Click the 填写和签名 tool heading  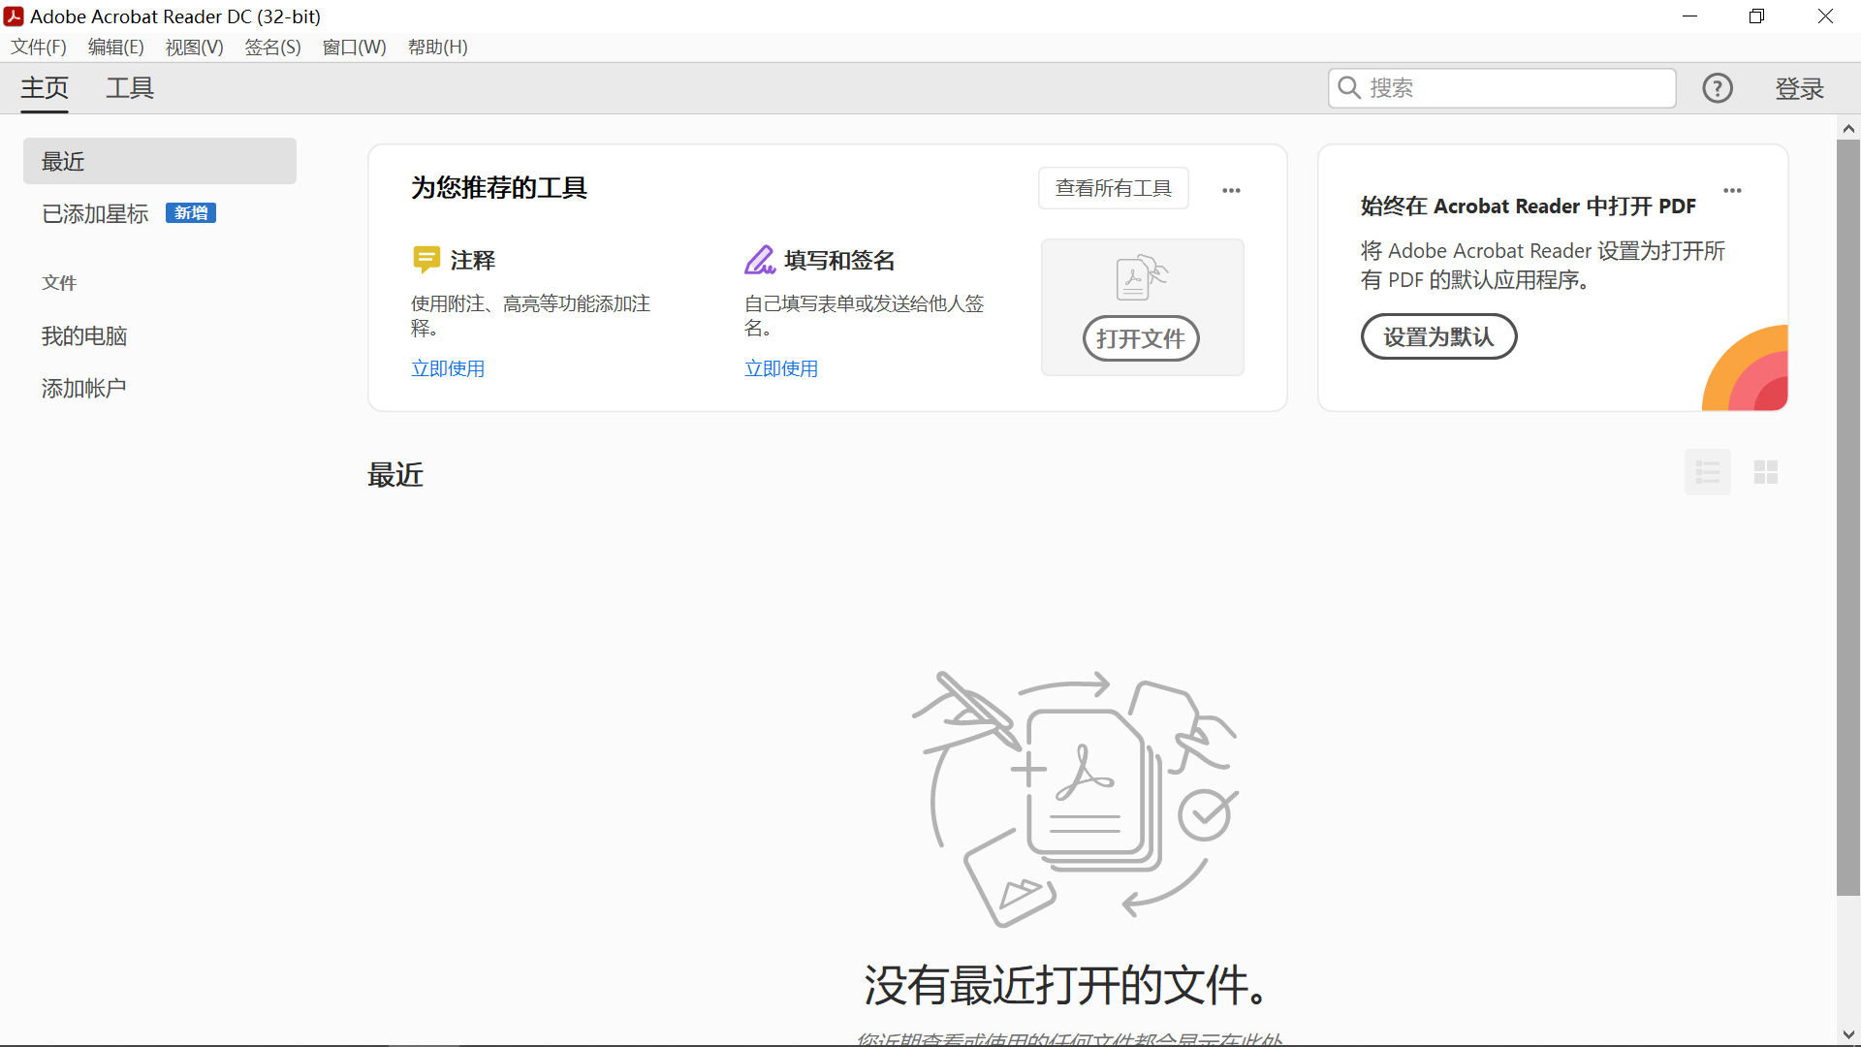point(839,260)
